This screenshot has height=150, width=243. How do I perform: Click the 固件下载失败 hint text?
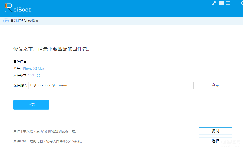coord(45,131)
